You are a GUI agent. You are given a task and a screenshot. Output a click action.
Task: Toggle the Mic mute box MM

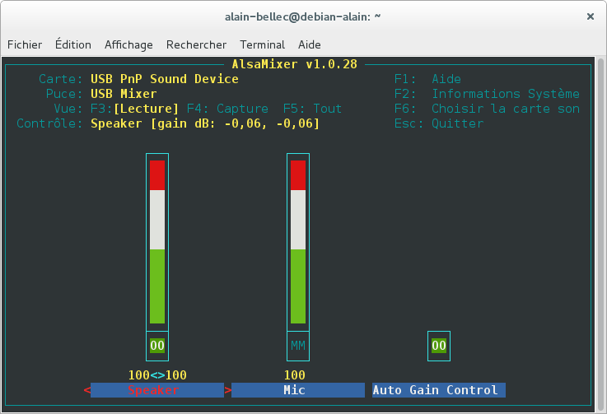(x=298, y=346)
